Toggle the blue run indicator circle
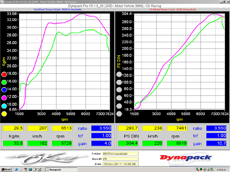The image size is (230, 172). tap(4, 90)
